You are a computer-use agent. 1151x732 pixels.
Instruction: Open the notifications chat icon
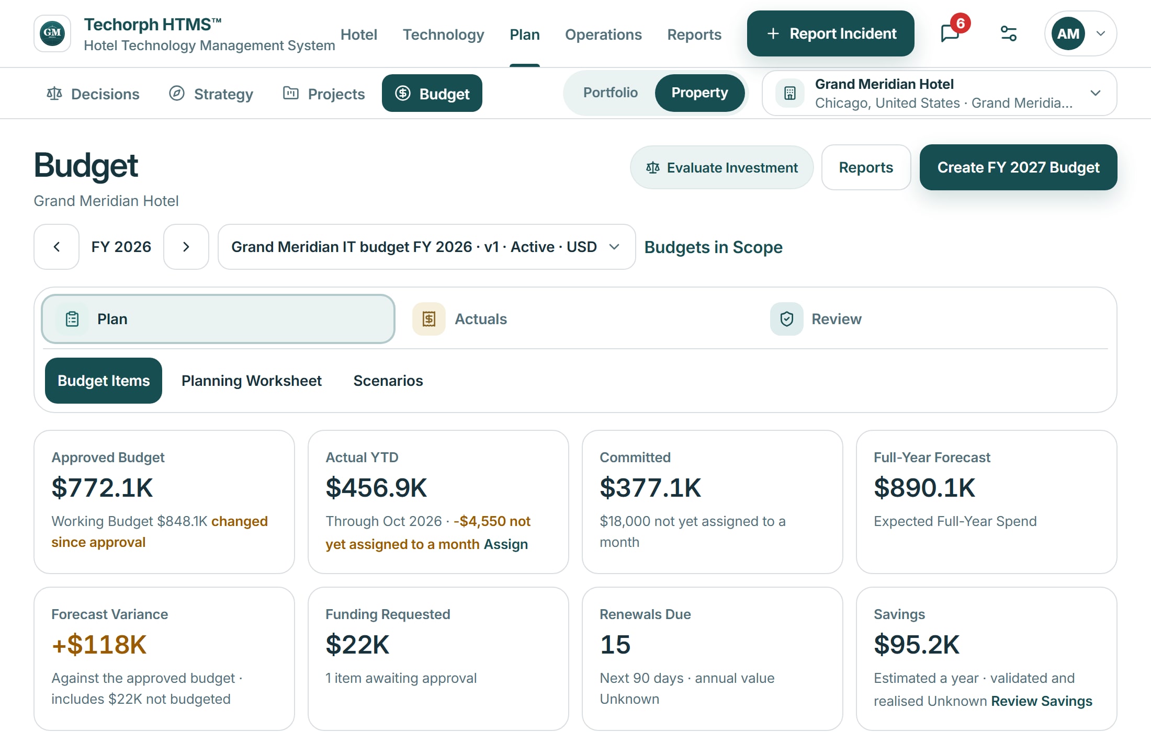(950, 33)
